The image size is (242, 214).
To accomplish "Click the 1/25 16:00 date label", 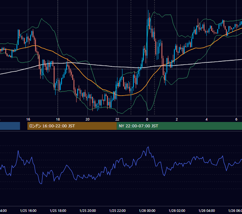I will 28,211.
